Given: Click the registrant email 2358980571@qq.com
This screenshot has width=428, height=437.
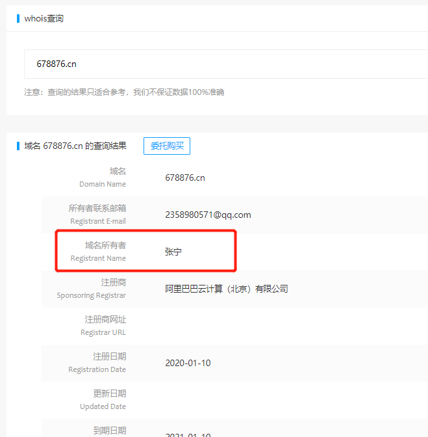Looking at the screenshot, I should (x=208, y=215).
